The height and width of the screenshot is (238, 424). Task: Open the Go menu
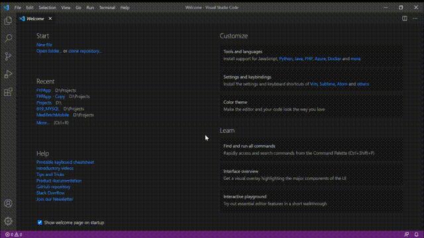pyautogui.click(x=78, y=7)
